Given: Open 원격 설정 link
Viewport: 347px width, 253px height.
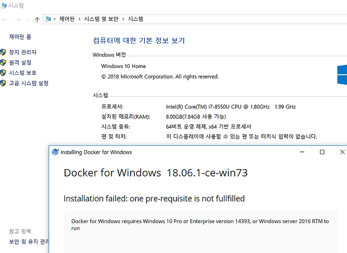Looking at the screenshot, I should (x=20, y=63).
